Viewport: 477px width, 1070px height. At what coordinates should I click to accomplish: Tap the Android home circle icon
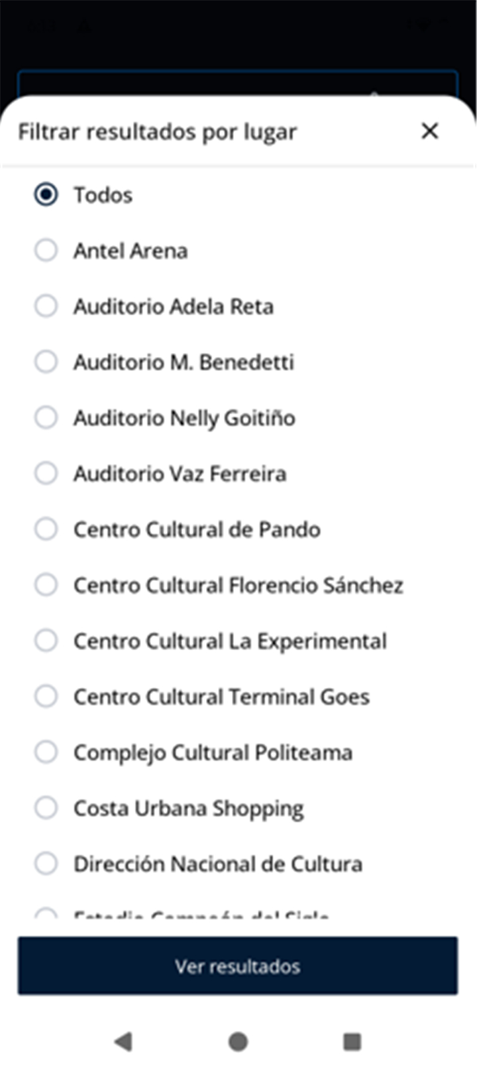(238, 1041)
